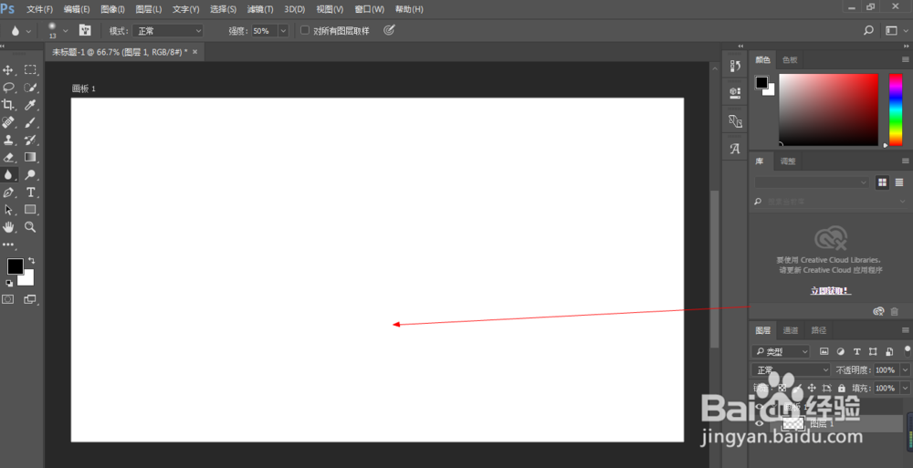Select the Clone Stamp tool
913x468 pixels.
[8, 140]
